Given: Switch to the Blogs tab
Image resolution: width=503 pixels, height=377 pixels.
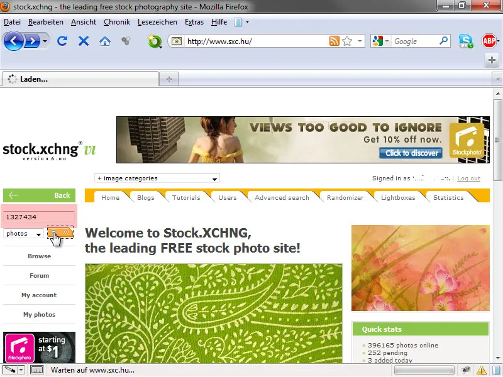Looking at the screenshot, I should click(146, 197).
